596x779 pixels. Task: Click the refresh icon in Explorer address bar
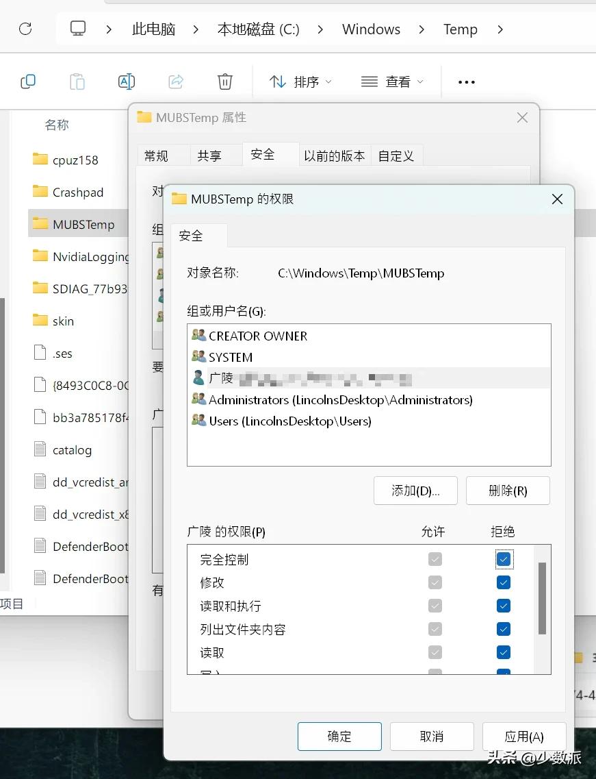pos(25,29)
